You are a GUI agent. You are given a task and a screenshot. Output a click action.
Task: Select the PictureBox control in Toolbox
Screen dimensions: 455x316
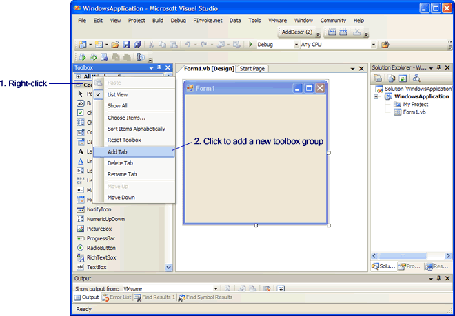tap(98, 229)
